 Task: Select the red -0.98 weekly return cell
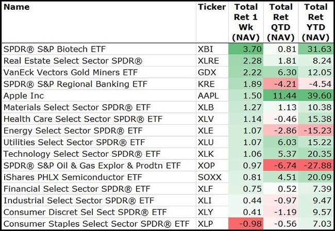pyautogui.click(x=245, y=224)
